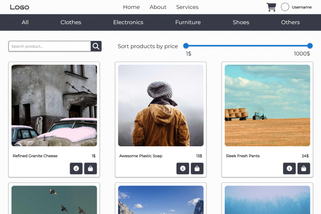This screenshot has height=214, width=321.
Task: Filter by Electronics category
Action: coord(128,22)
